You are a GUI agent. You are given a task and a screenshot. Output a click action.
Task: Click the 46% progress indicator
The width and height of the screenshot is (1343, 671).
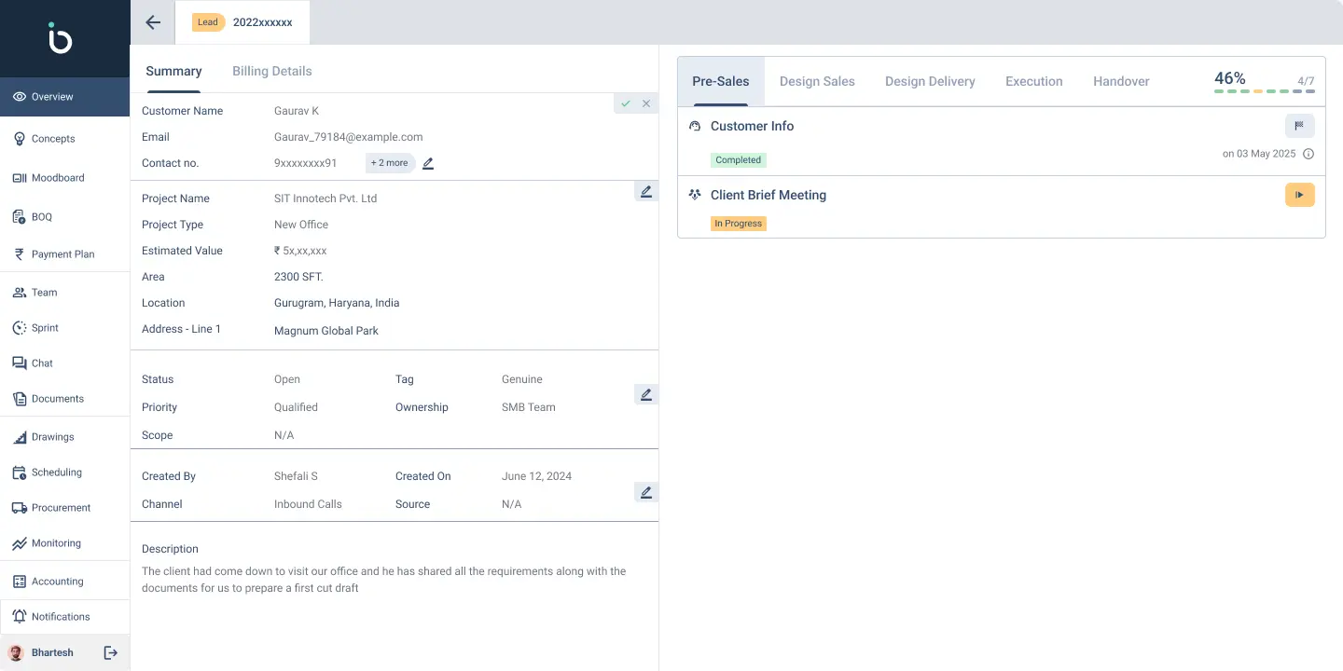click(1230, 78)
